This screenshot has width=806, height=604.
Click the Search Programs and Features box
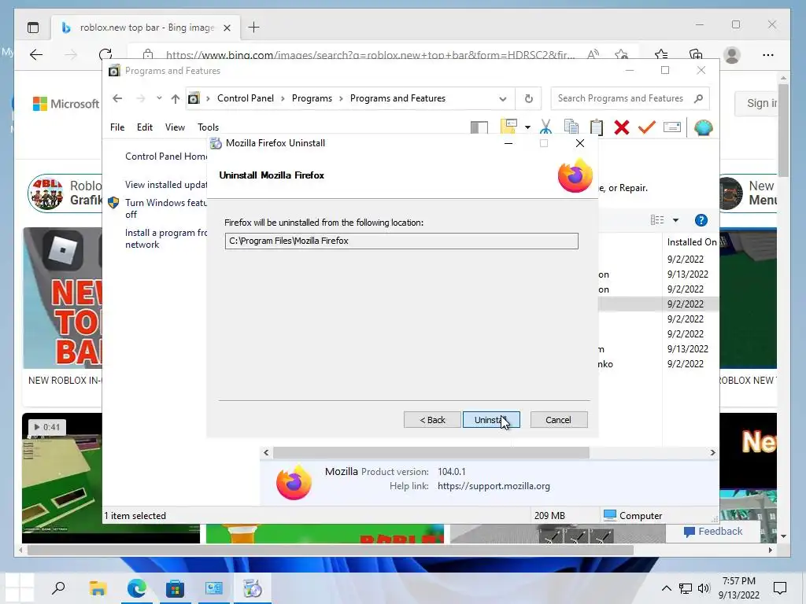tap(630, 98)
